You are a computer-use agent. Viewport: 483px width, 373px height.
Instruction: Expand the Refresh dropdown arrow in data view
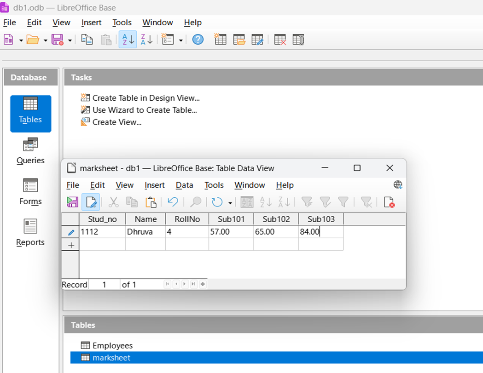(230, 203)
